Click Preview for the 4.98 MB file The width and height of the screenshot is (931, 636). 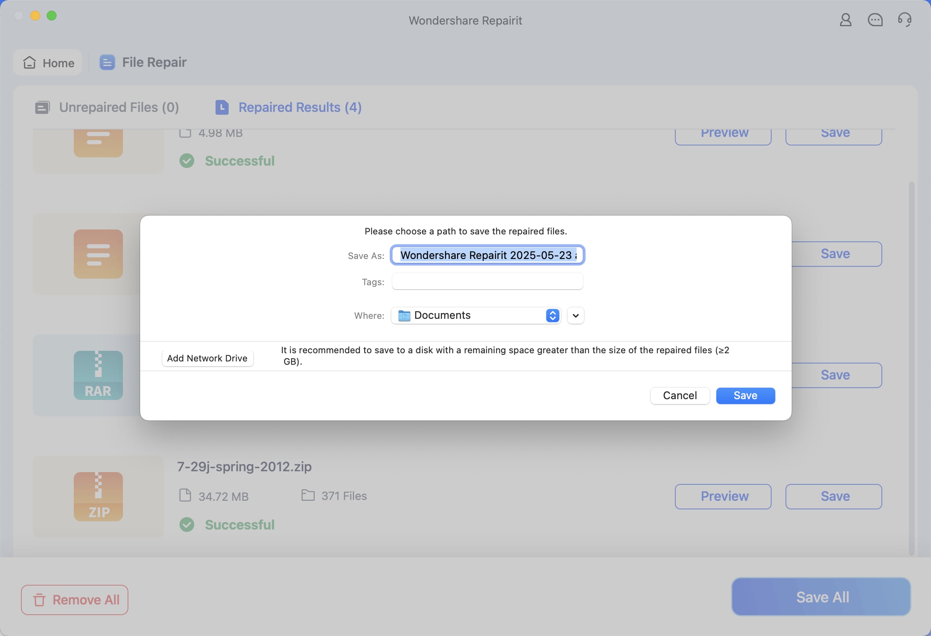723,137
